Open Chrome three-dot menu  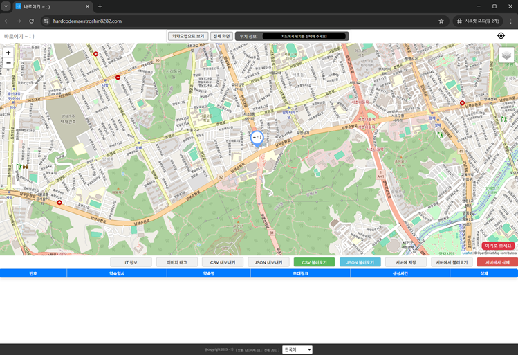510,21
